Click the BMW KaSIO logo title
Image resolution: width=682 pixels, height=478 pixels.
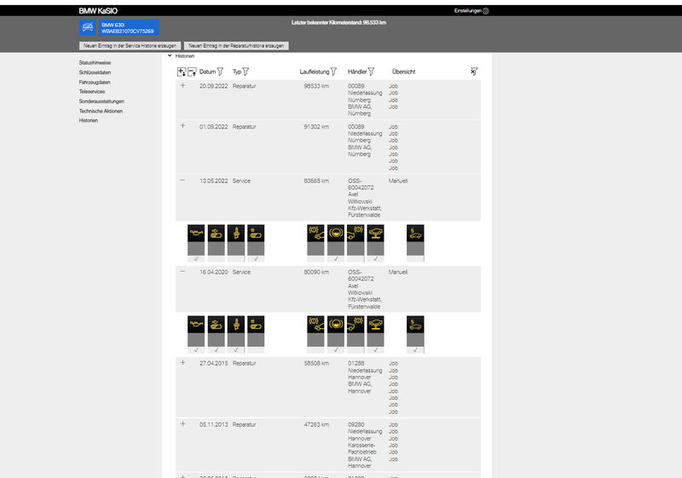click(x=98, y=11)
